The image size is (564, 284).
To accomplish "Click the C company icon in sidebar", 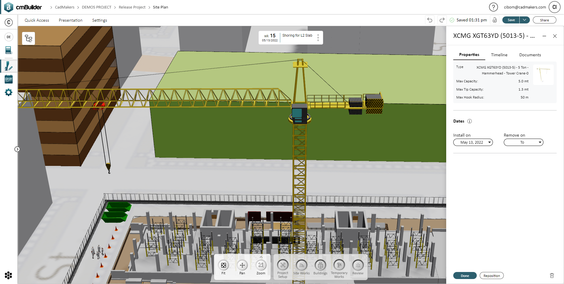I will click(9, 22).
